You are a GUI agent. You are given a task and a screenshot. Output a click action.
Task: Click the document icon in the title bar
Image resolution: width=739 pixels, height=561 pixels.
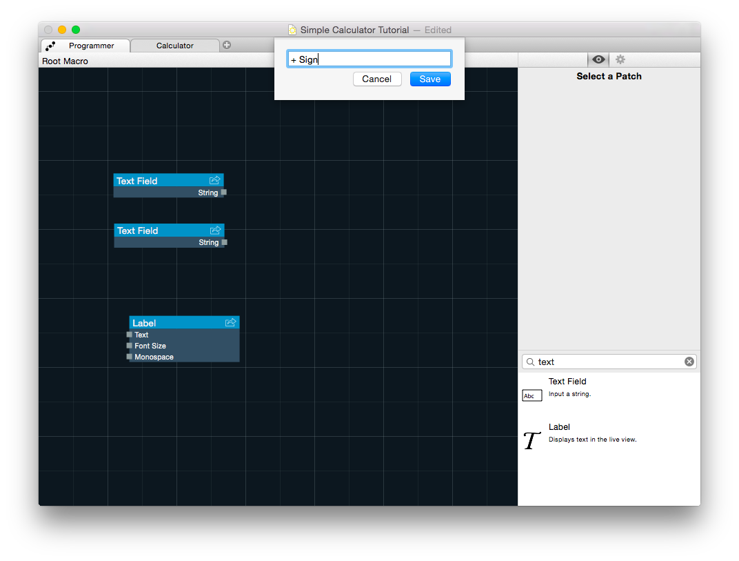(x=292, y=30)
